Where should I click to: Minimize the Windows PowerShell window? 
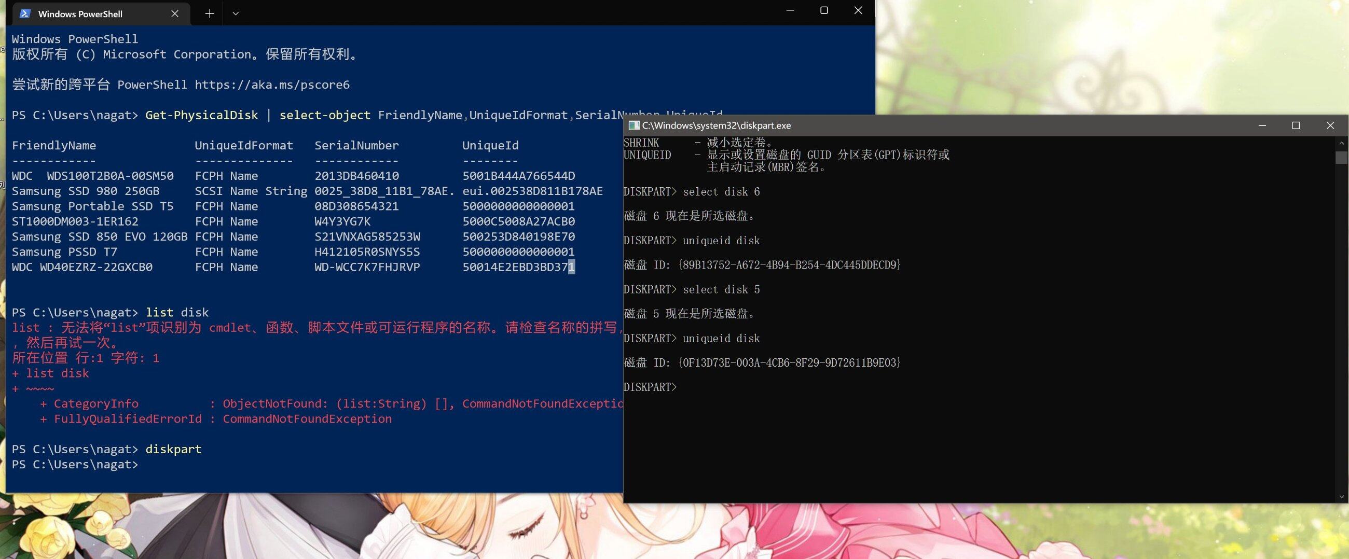[790, 10]
